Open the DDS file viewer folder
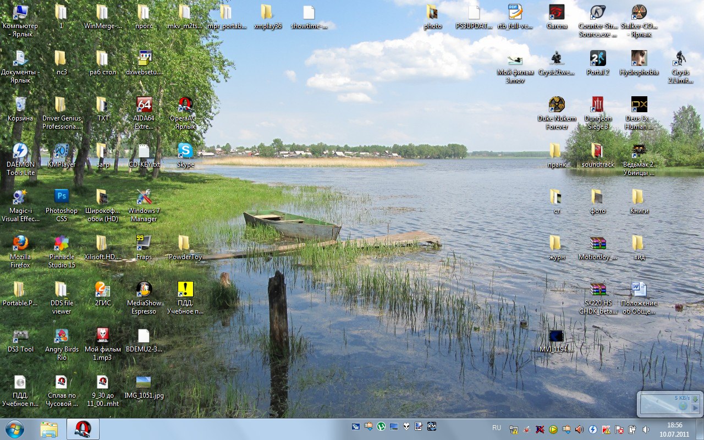Screen dimensions: 704x440 62,298
